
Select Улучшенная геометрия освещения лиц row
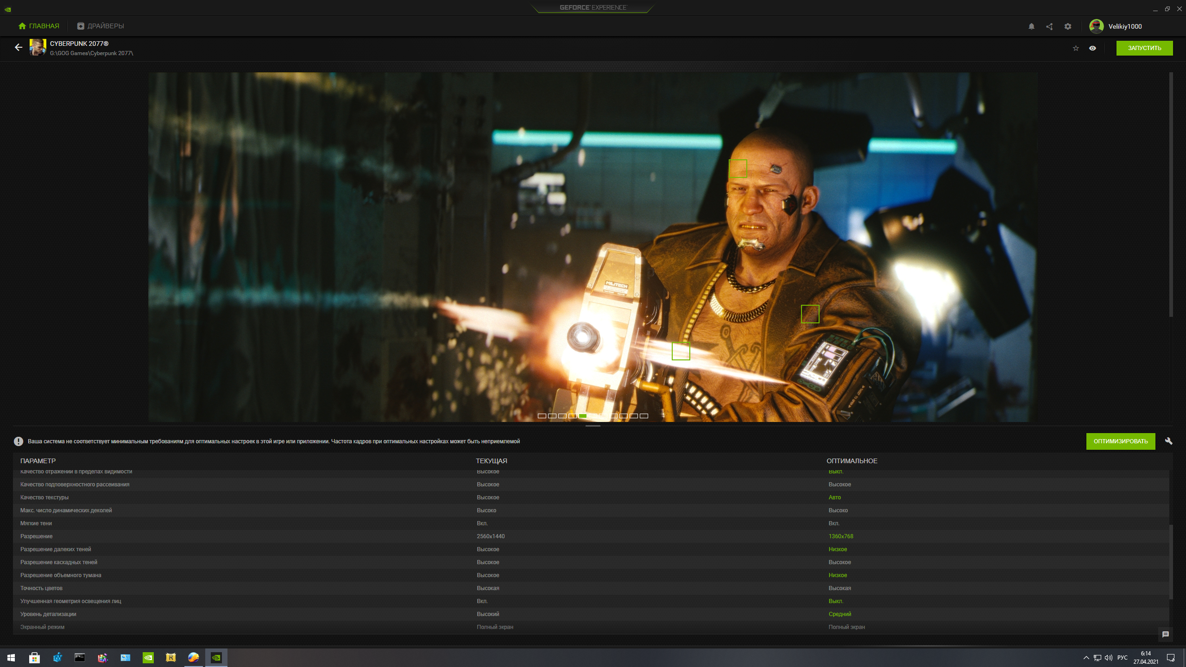pos(591,601)
